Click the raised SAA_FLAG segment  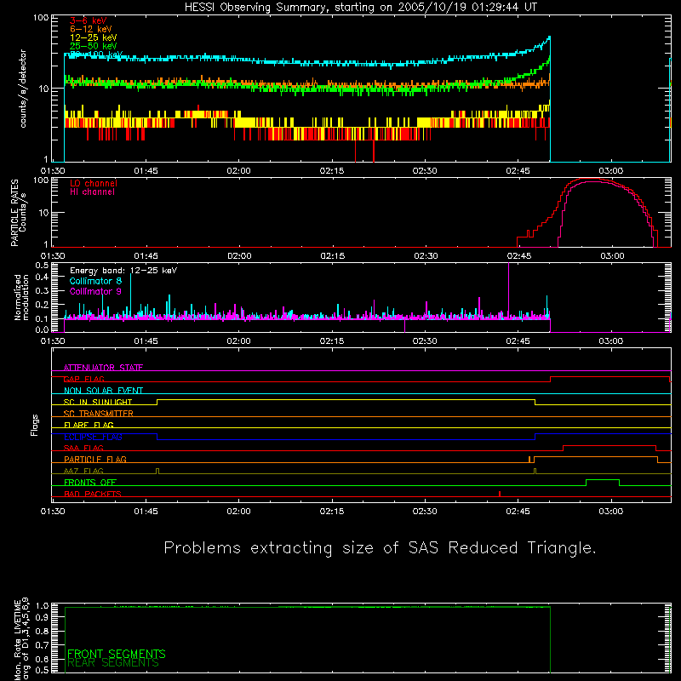(x=609, y=445)
